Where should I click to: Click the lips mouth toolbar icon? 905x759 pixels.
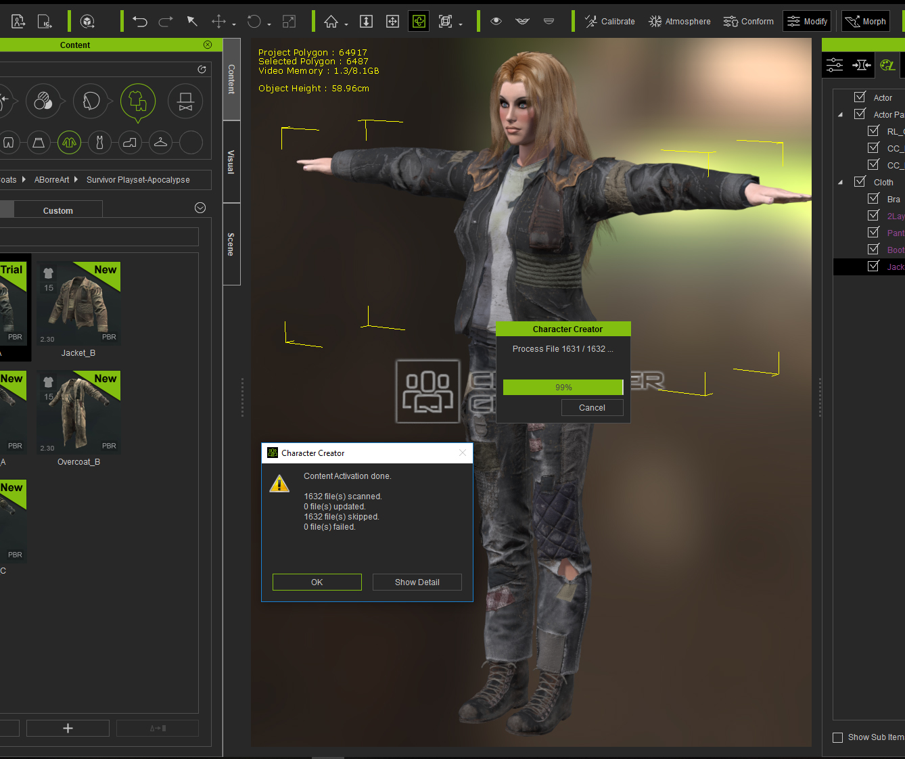[x=522, y=21]
